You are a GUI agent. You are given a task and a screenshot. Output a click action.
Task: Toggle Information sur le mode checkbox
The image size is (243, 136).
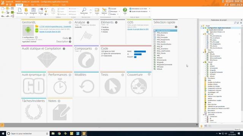(130, 9)
